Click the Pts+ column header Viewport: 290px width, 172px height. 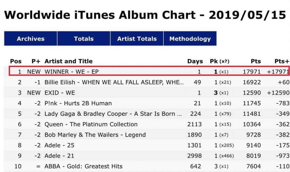(282, 61)
